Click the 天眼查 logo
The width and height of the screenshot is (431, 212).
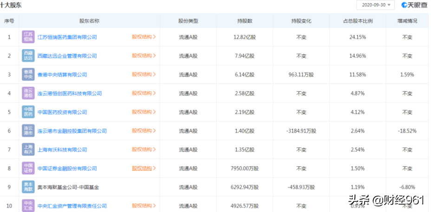click(x=414, y=5)
